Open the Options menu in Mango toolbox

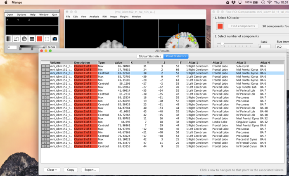point(21,14)
